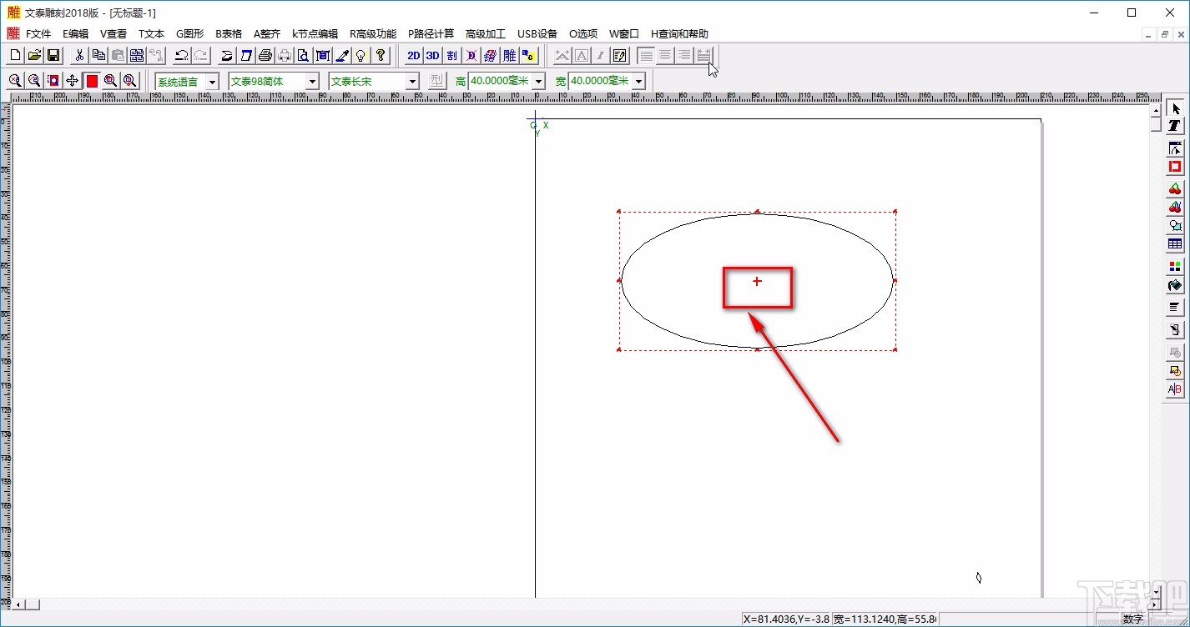Expand the height (高) value dropdown

tap(538, 81)
